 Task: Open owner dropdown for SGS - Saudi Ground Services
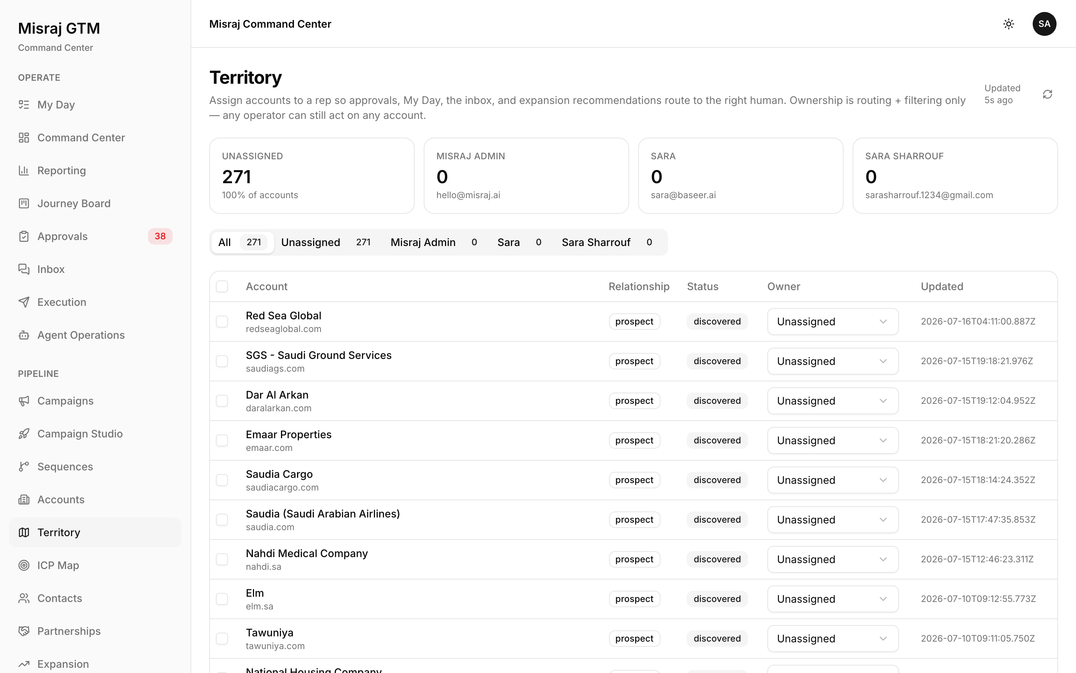833,362
